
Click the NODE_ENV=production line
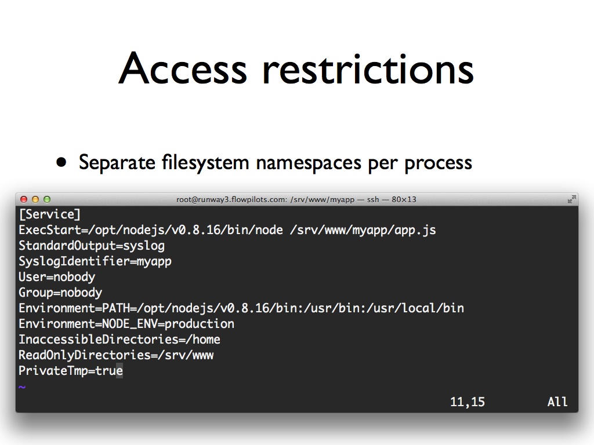(x=126, y=324)
